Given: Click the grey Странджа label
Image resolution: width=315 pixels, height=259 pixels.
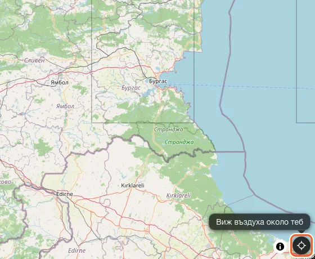Looking at the screenshot, I should point(168,129).
